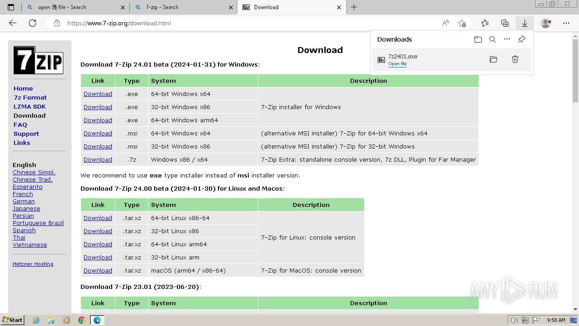Switch to '7-zip - Search' tab
Viewport: 579px width, 326px height.
[x=184, y=7]
